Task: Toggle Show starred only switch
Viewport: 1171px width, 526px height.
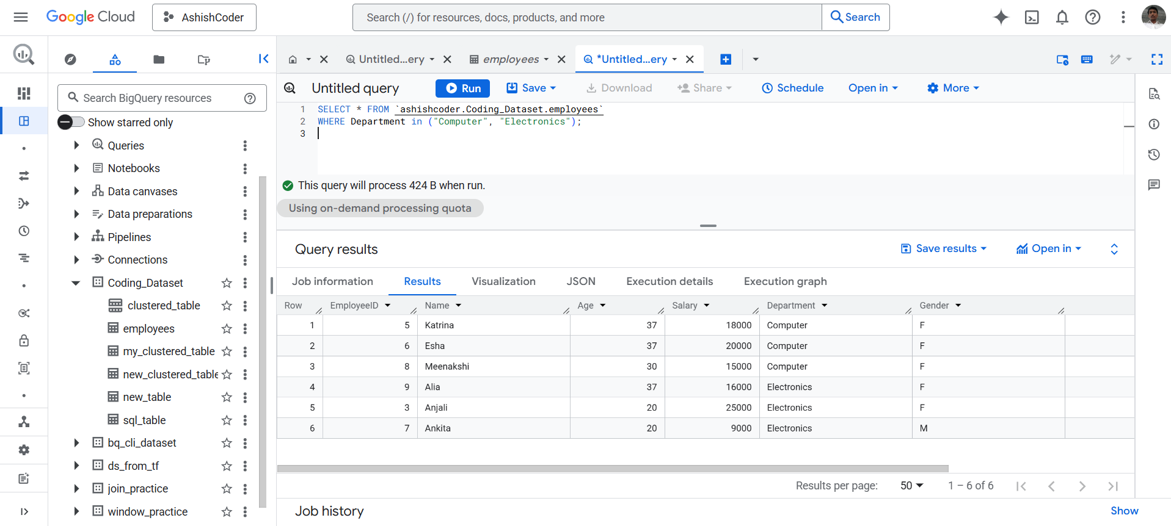Action: 71,122
